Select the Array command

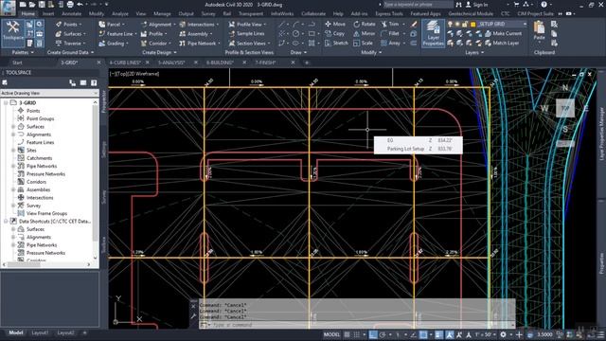click(391, 43)
